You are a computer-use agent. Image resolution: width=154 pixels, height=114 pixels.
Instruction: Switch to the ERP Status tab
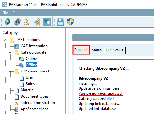115,50
